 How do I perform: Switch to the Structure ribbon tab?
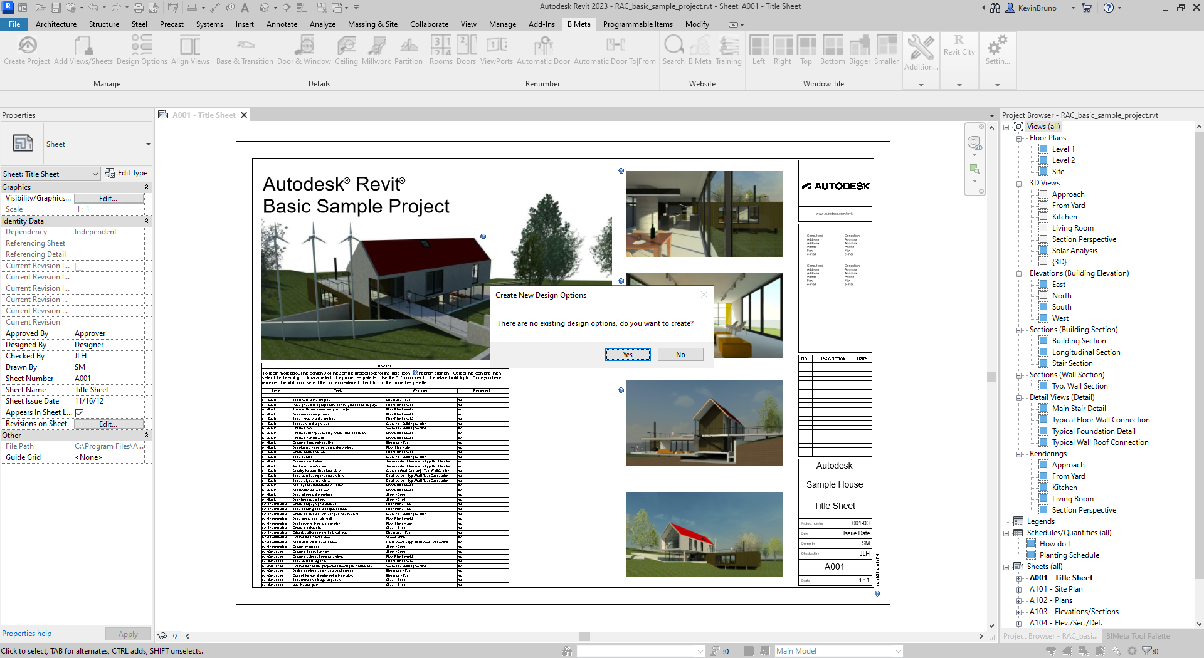(104, 24)
